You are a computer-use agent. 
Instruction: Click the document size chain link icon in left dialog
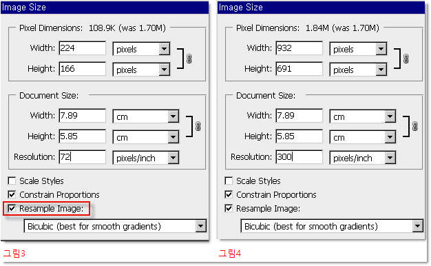pyautogui.click(x=198, y=127)
